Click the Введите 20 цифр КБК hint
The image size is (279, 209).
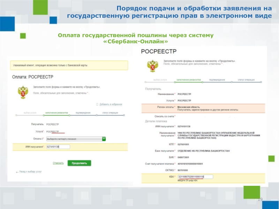pos(188,180)
